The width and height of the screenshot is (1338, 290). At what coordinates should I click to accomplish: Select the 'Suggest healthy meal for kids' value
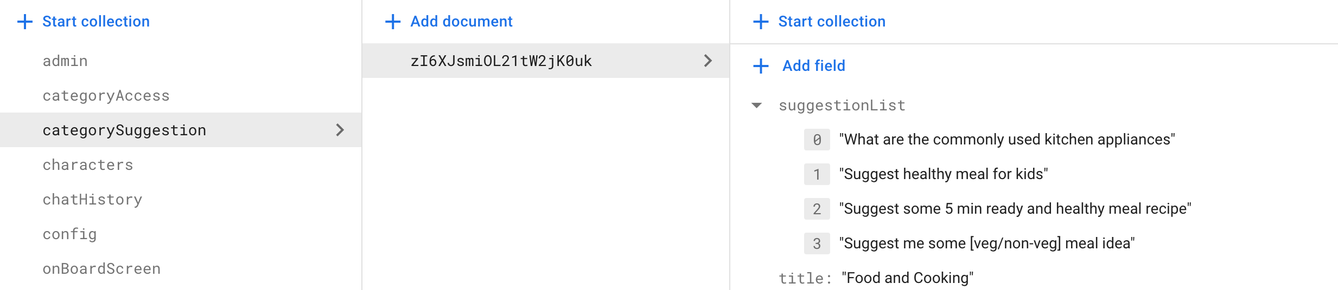tap(944, 174)
